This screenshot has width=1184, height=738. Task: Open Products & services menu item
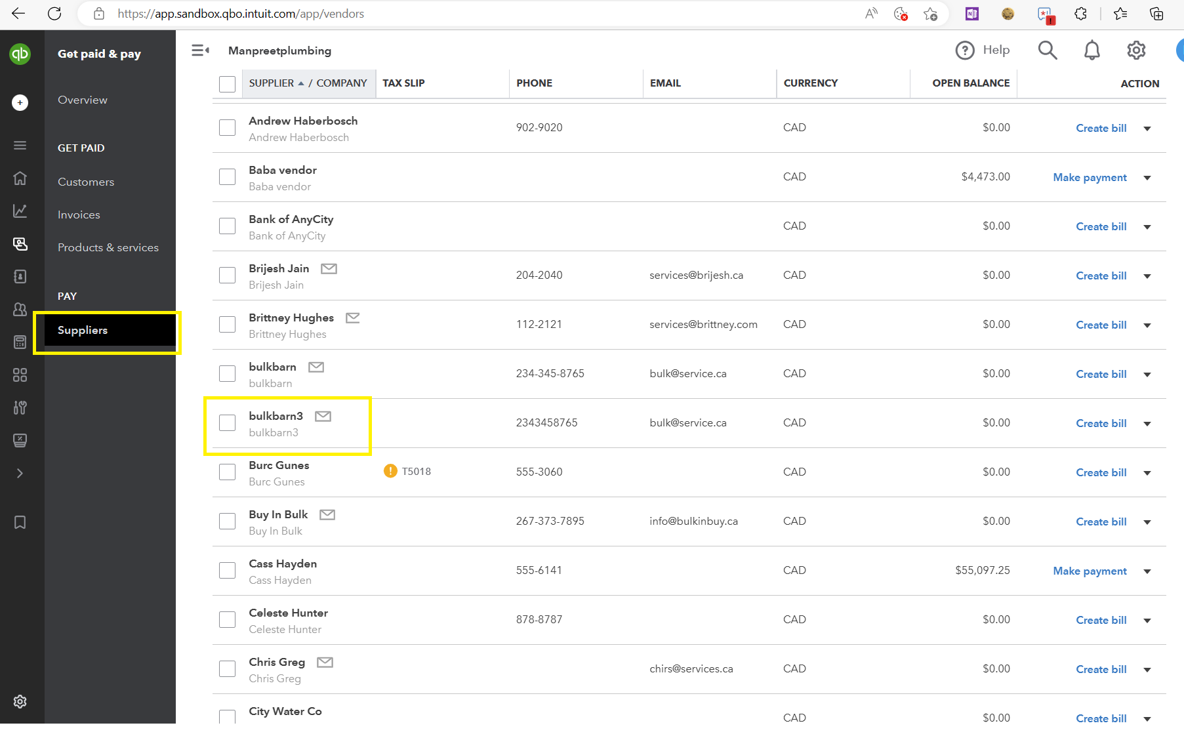(x=108, y=247)
